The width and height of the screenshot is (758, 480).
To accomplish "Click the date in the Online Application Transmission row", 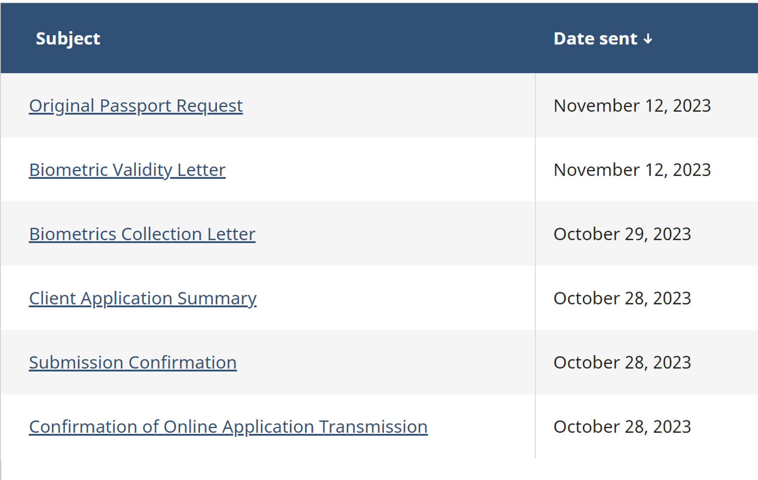I will coord(622,427).
